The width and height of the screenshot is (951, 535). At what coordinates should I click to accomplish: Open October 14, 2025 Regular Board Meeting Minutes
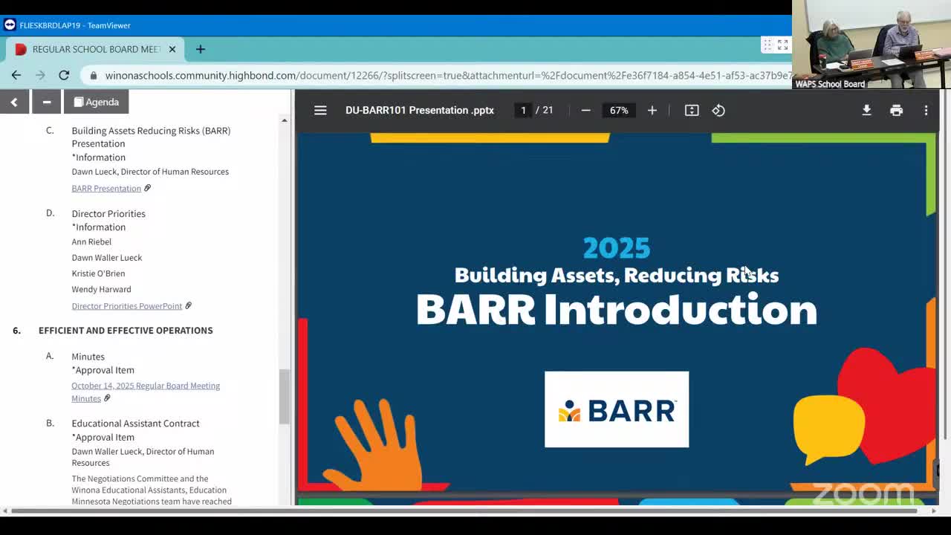pyautogui.click(x=146, y=386)
